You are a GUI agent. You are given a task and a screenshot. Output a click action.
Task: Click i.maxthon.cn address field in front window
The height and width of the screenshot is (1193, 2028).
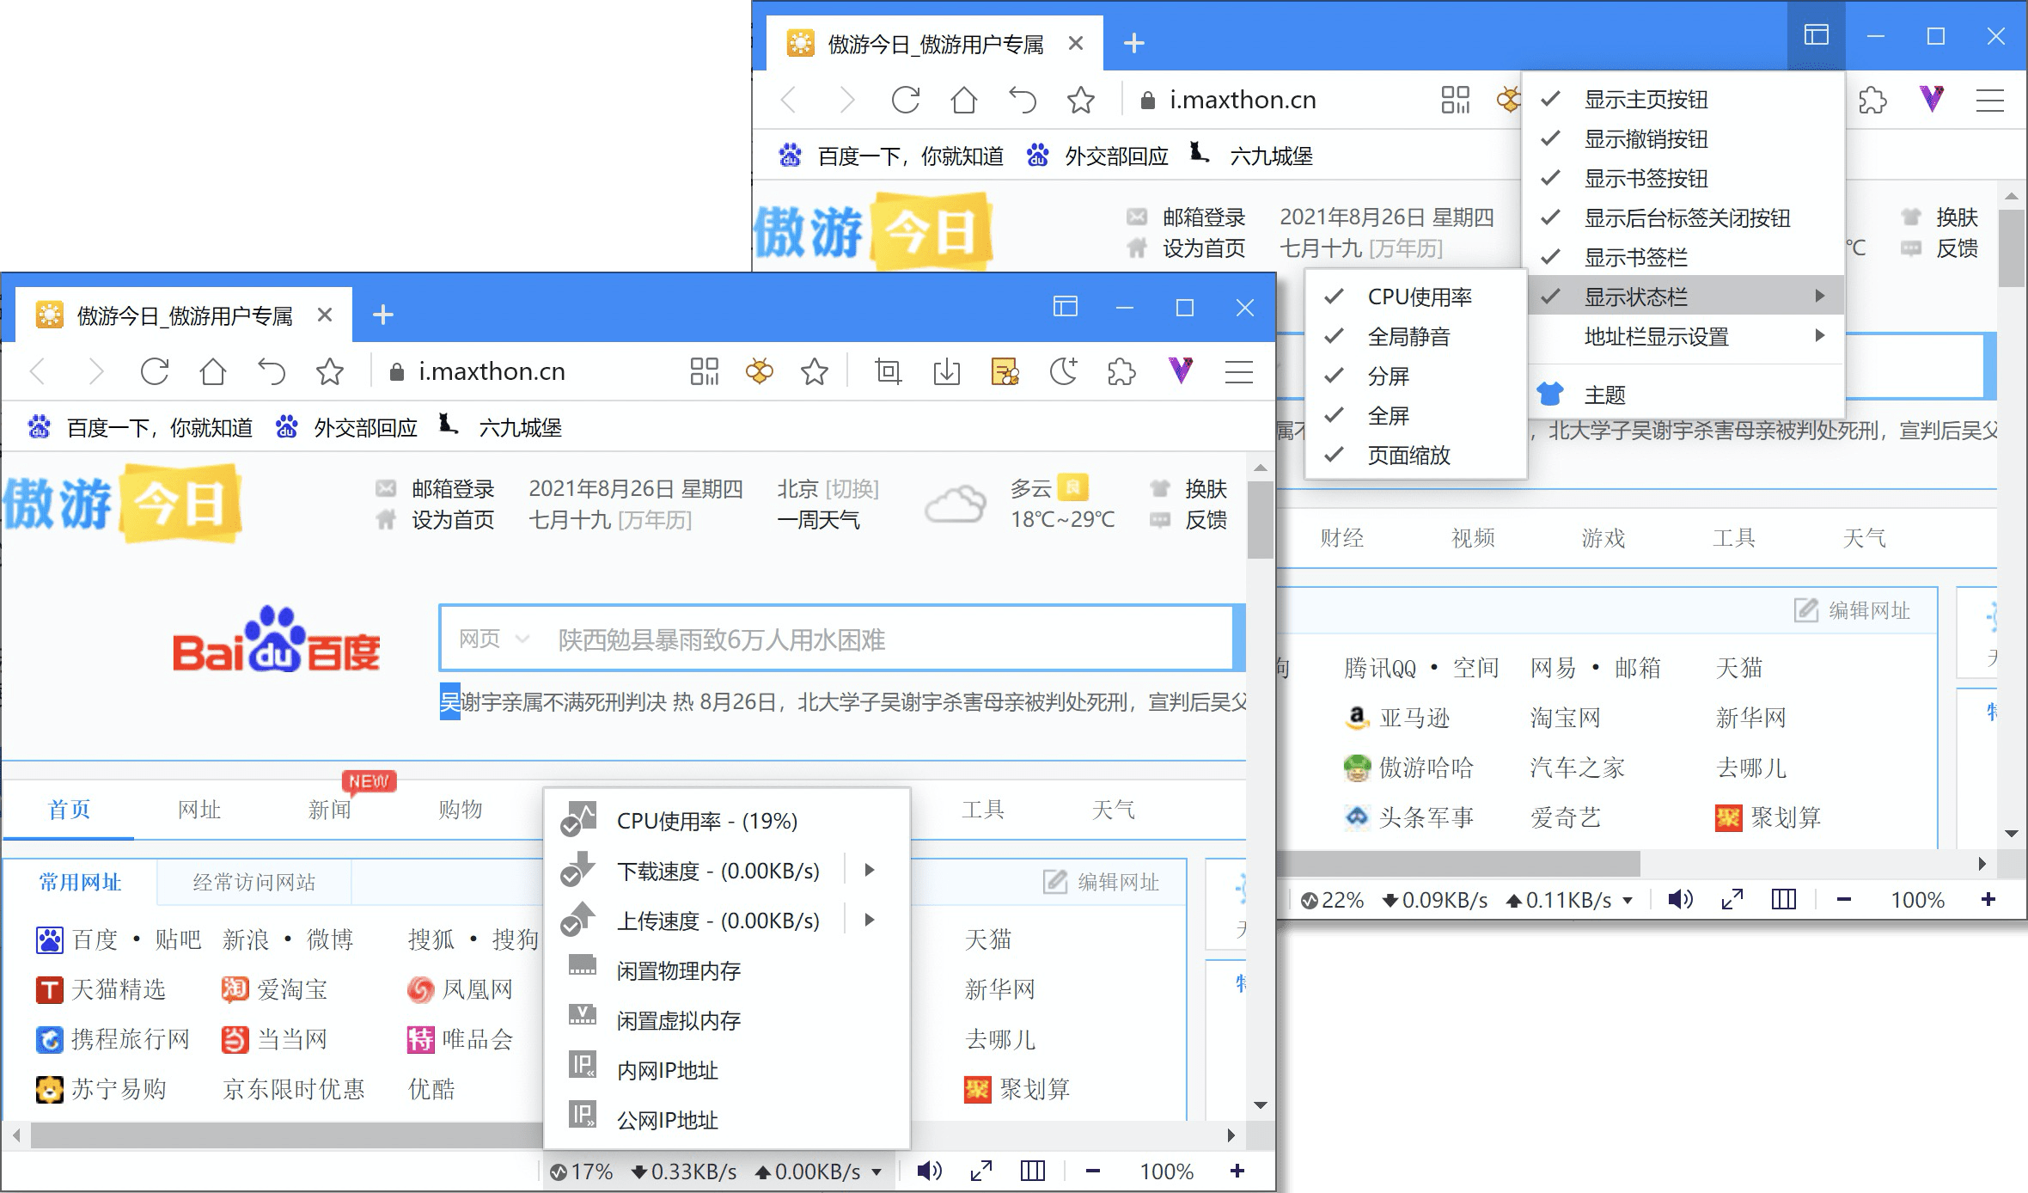coord(492,371)
